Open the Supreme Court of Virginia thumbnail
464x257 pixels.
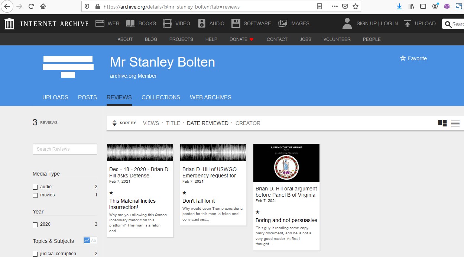[x=286, y=163]
